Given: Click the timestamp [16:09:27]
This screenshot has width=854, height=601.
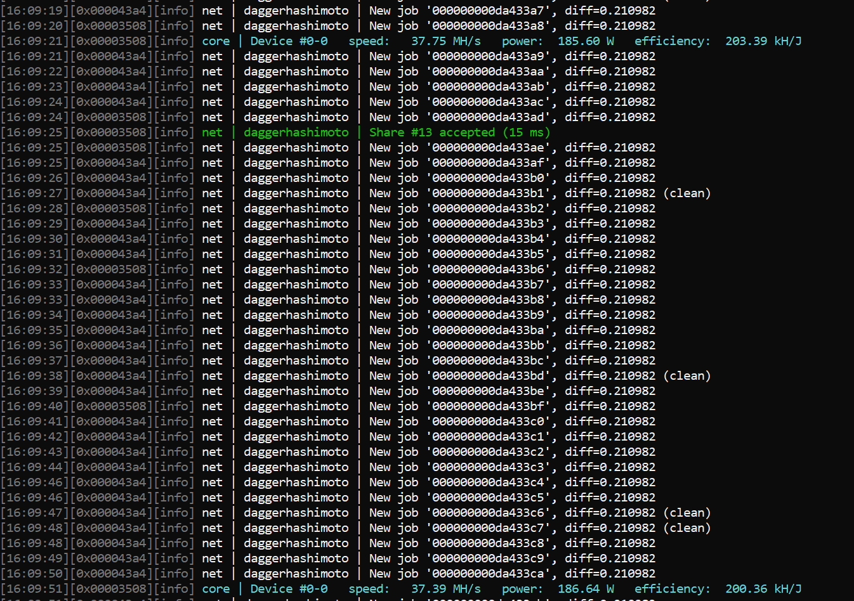Looking at the screenshot, I should pyautogui.click(x=35, y=193).
